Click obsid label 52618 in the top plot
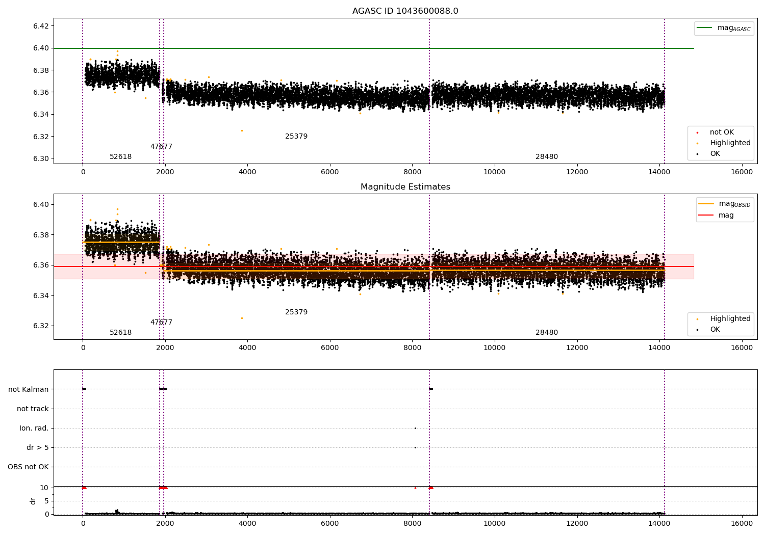Screen dimensions: 765x535 click(121, 157)
